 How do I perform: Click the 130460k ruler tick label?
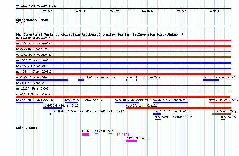pos(147,11)
